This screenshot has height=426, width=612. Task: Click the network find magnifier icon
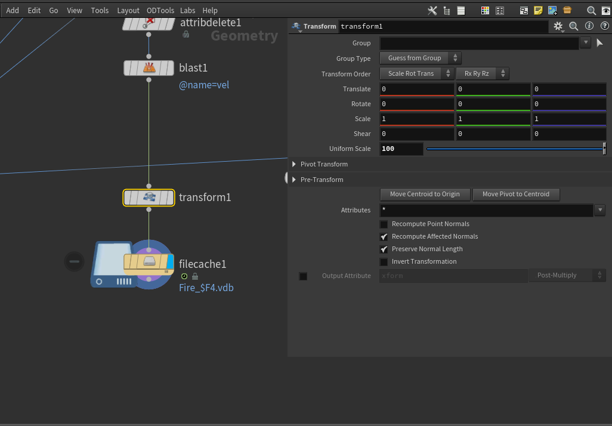pos(591,11)
